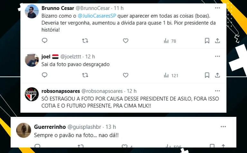Open more options on Brunno Cesar's tweet
This screenshot has height=153, width=247.
pos(217,7)
